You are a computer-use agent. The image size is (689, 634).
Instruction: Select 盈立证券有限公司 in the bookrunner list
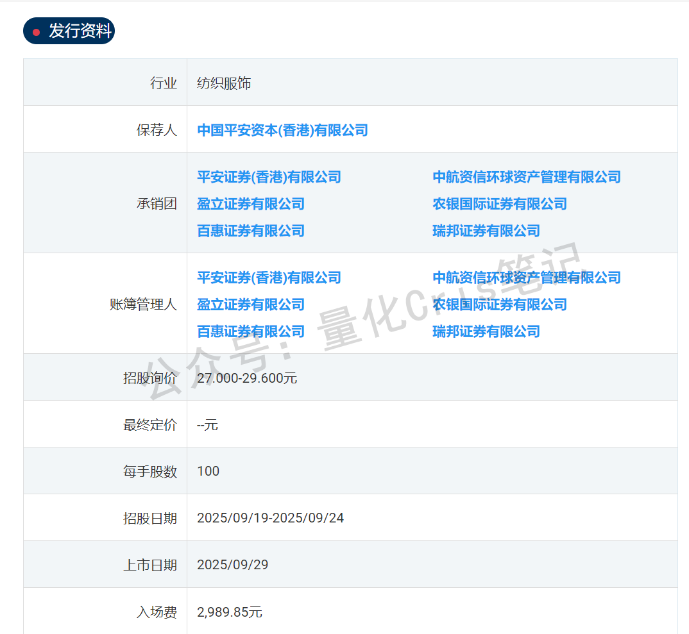250,304
